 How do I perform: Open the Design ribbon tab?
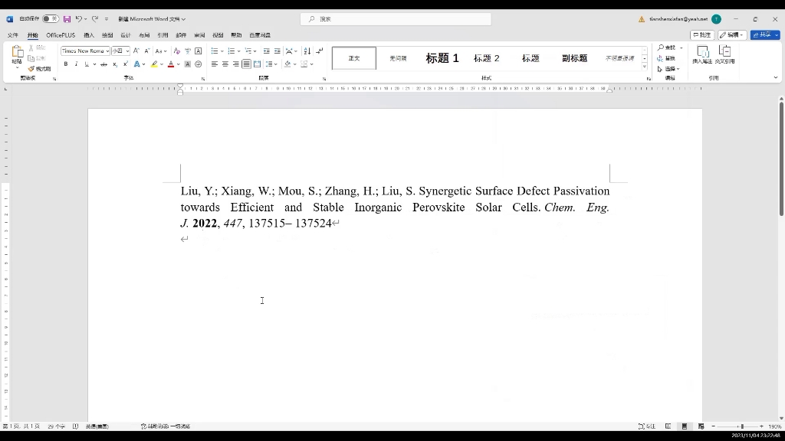pos(126,35)
